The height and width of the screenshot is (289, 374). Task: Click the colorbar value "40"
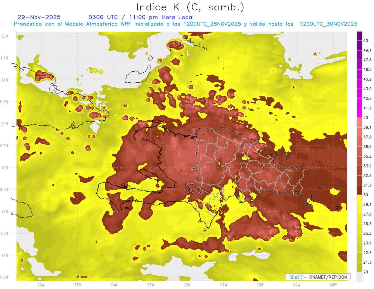pyautogui.click(x=366, y=118)
